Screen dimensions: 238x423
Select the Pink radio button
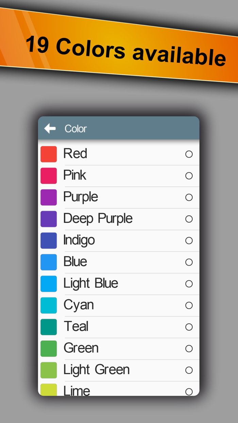click(189, 176)
